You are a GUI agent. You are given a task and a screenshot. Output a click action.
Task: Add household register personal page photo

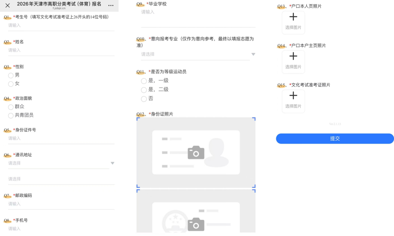tap(293, 22)
